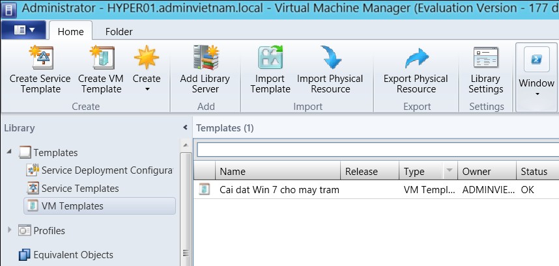Click the templates search filter box

pyautogui.click(x=377, y=150)
